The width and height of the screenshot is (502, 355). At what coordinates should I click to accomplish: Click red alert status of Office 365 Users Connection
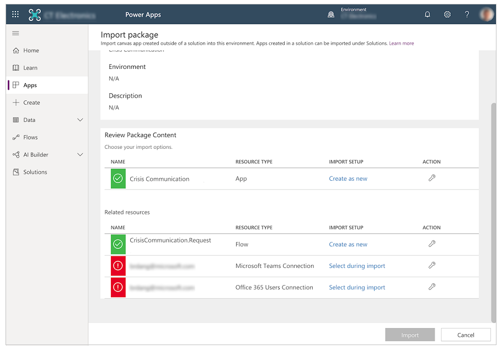[118, 287]
